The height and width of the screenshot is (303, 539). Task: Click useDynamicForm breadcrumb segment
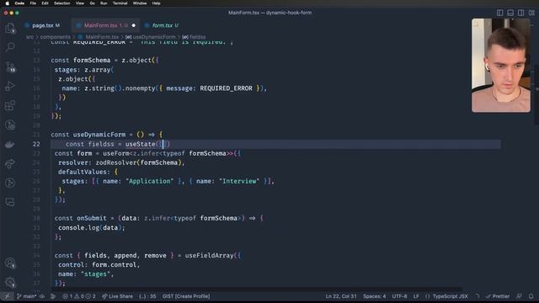tap(151, 37)
